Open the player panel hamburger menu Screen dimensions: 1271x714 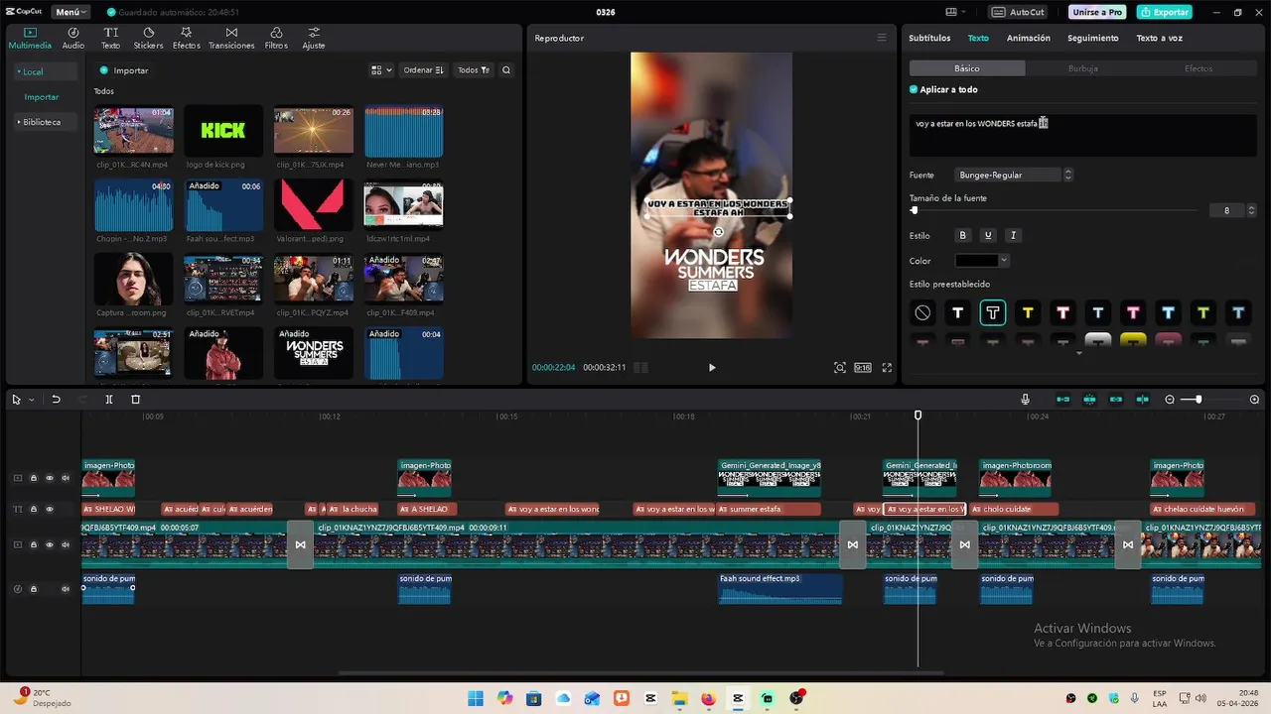click(x=881, y=38)
